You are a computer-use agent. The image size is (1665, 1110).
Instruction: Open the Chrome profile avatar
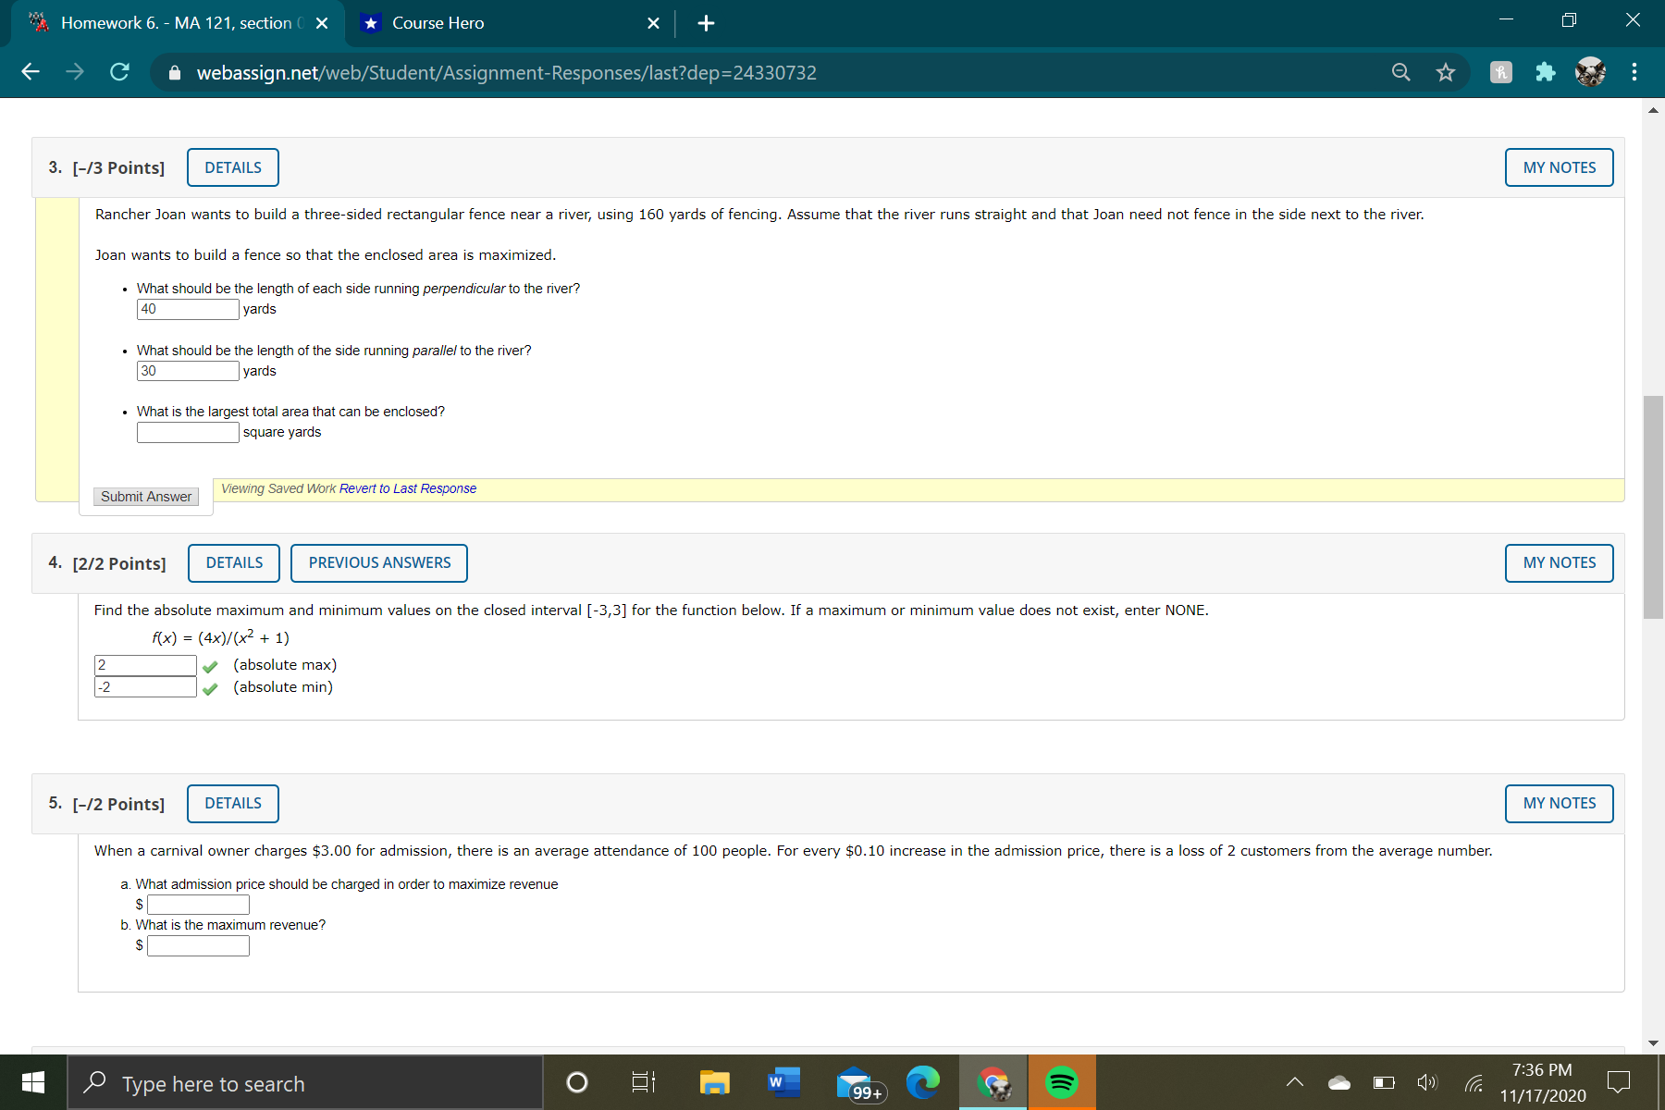tap(1590, 72)
